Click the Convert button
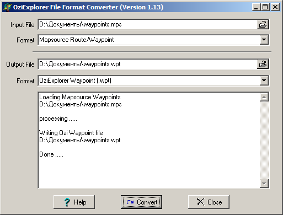The width and height of the screenshot is (283, 215). 141,202
